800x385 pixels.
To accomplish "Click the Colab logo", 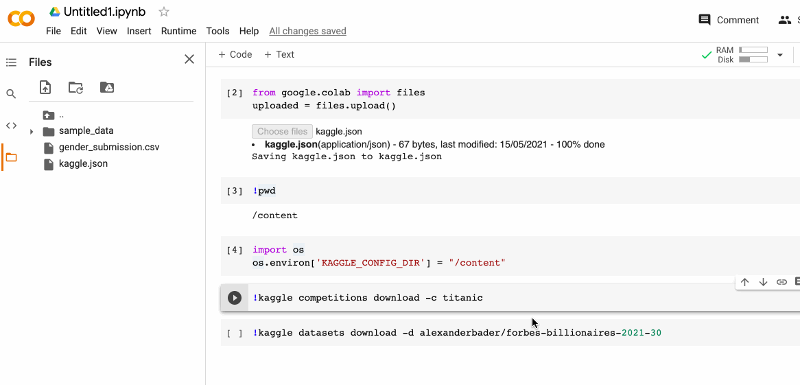I will (x=21, y=19).
